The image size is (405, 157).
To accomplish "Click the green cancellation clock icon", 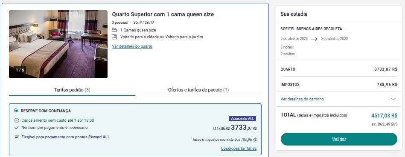I will pyautogui.click(x=17, y=120).
